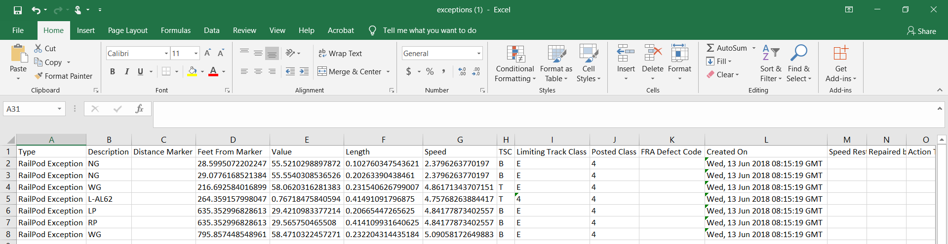
Task: Apply the yellow fill color swatch
Action: 193,72
